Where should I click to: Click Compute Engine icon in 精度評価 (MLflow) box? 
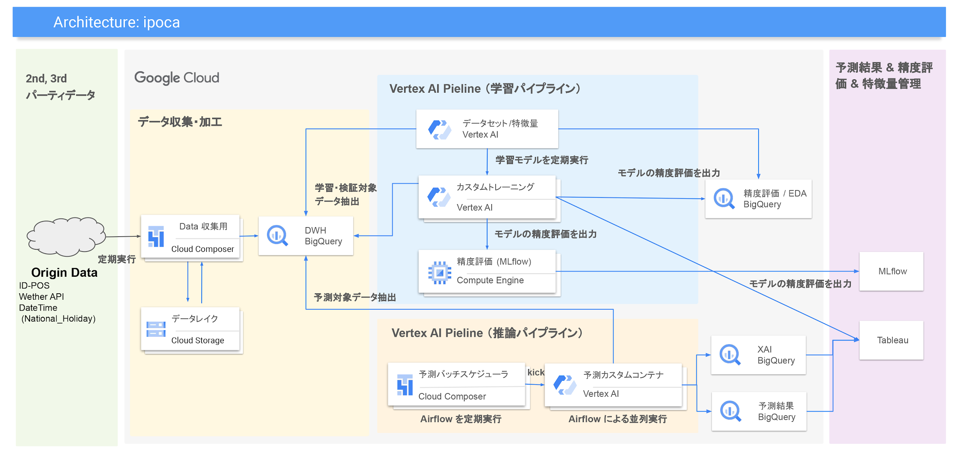(x=440, y=273)
